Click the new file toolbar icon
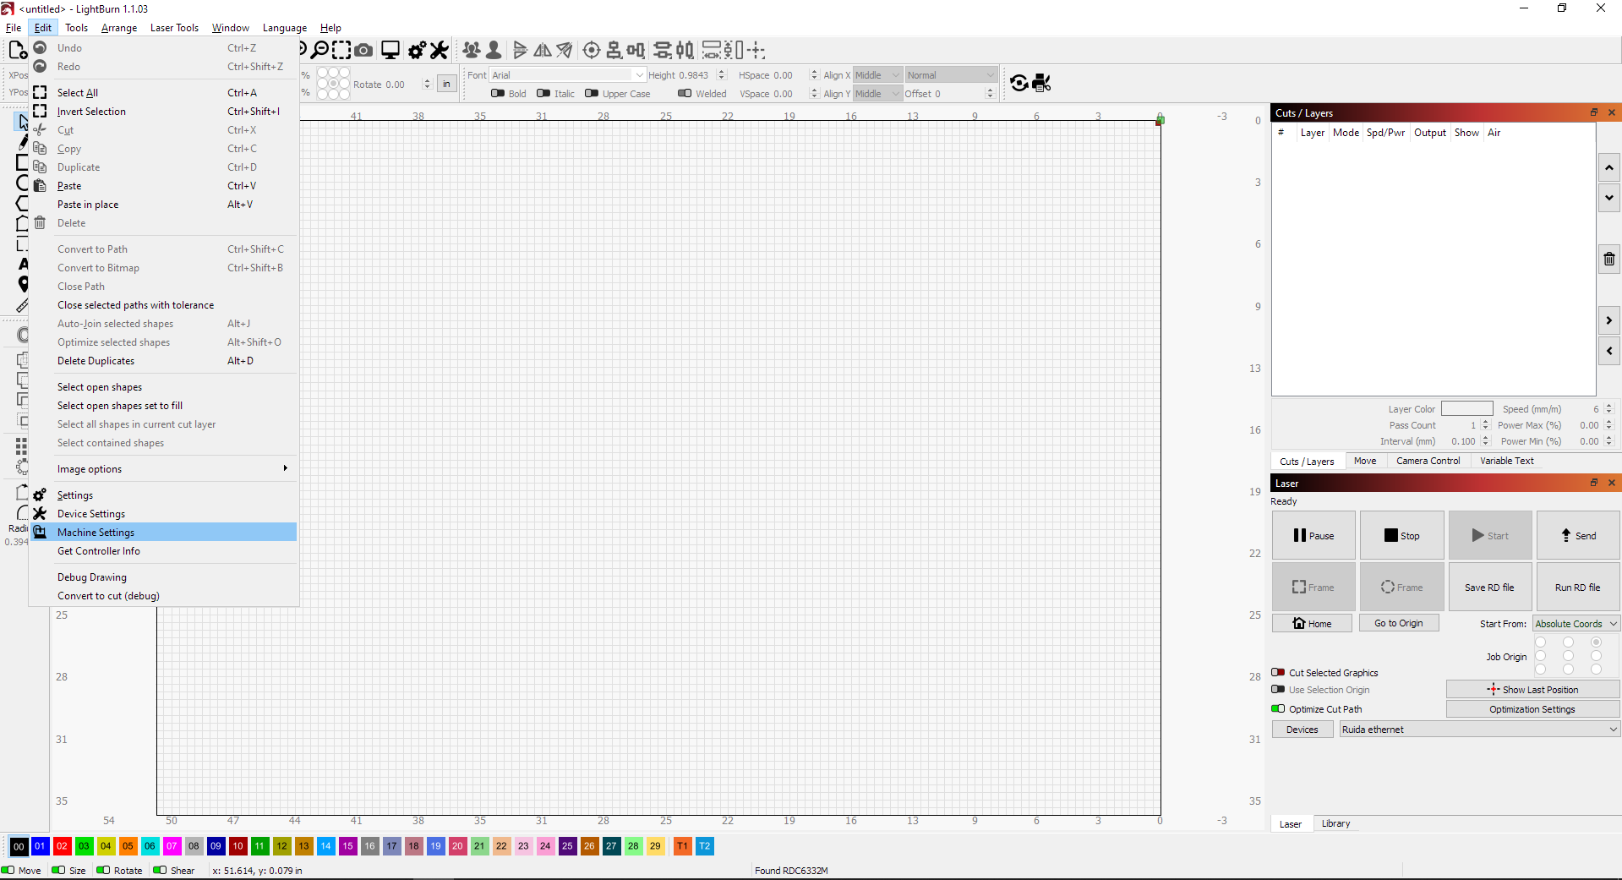1622x880 pixels. (17, 51)
